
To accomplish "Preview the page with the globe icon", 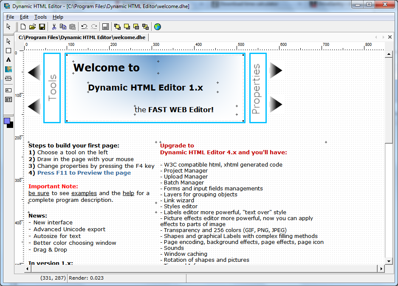I will [158, 27].
